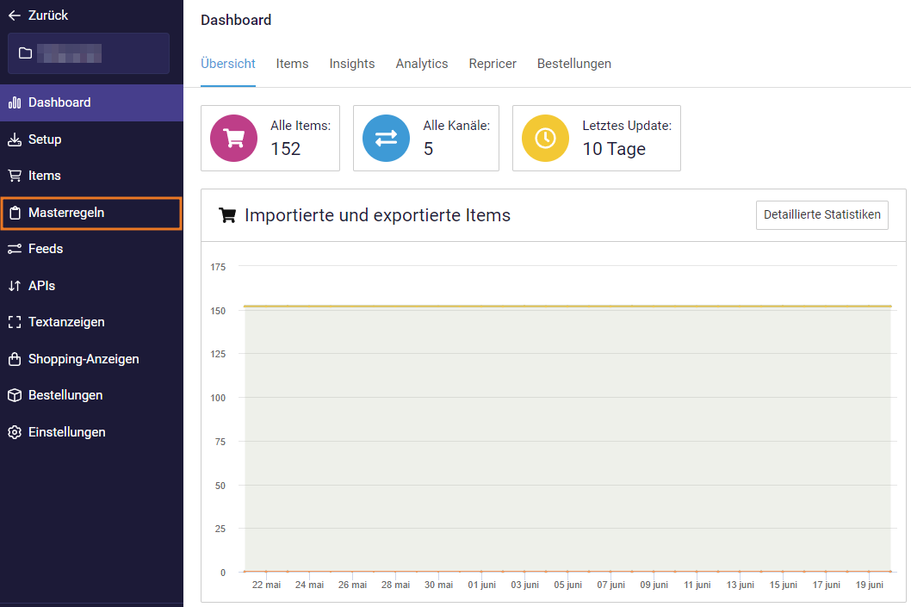The height and width of the screenshot is (607, 911).
Task: Click the Feeds arrows icon in sidebar
Action: (14, 249)
